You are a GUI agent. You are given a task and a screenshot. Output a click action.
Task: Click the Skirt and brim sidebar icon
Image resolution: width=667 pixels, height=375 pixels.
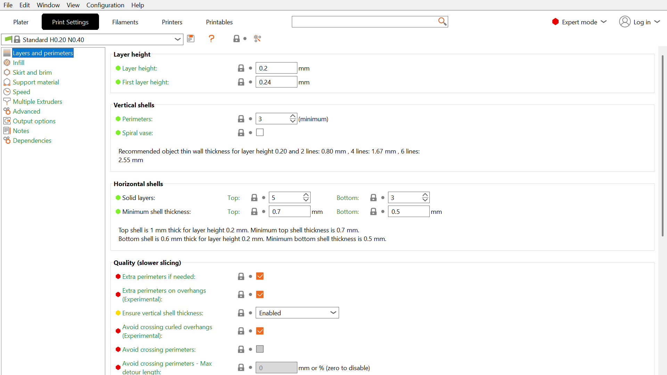point(7,72)
